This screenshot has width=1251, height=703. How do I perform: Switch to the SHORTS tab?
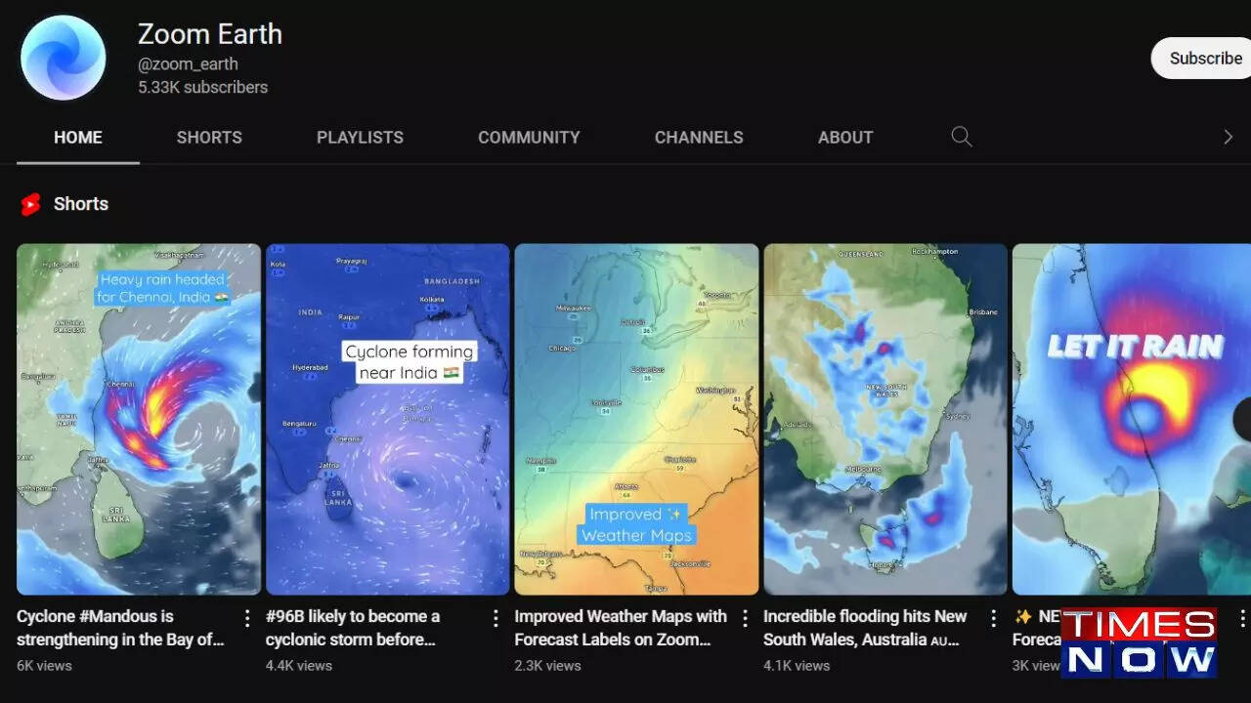(209, 138)
